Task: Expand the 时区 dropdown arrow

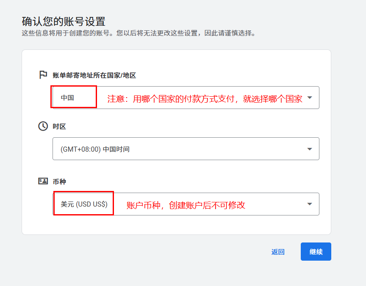Action: pyautogui.click(x=309, y=149)
